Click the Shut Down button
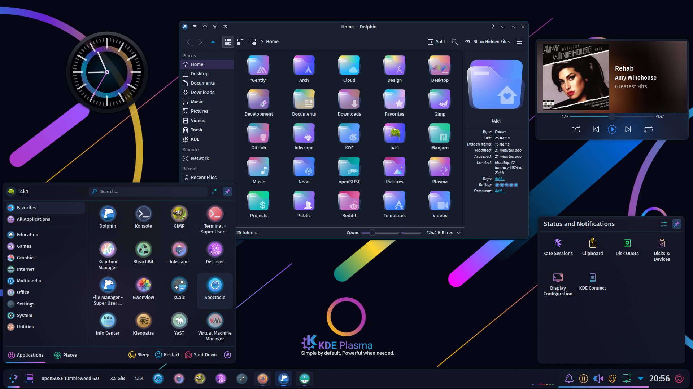Screen dimensions: 693x389 pos(201,355)
